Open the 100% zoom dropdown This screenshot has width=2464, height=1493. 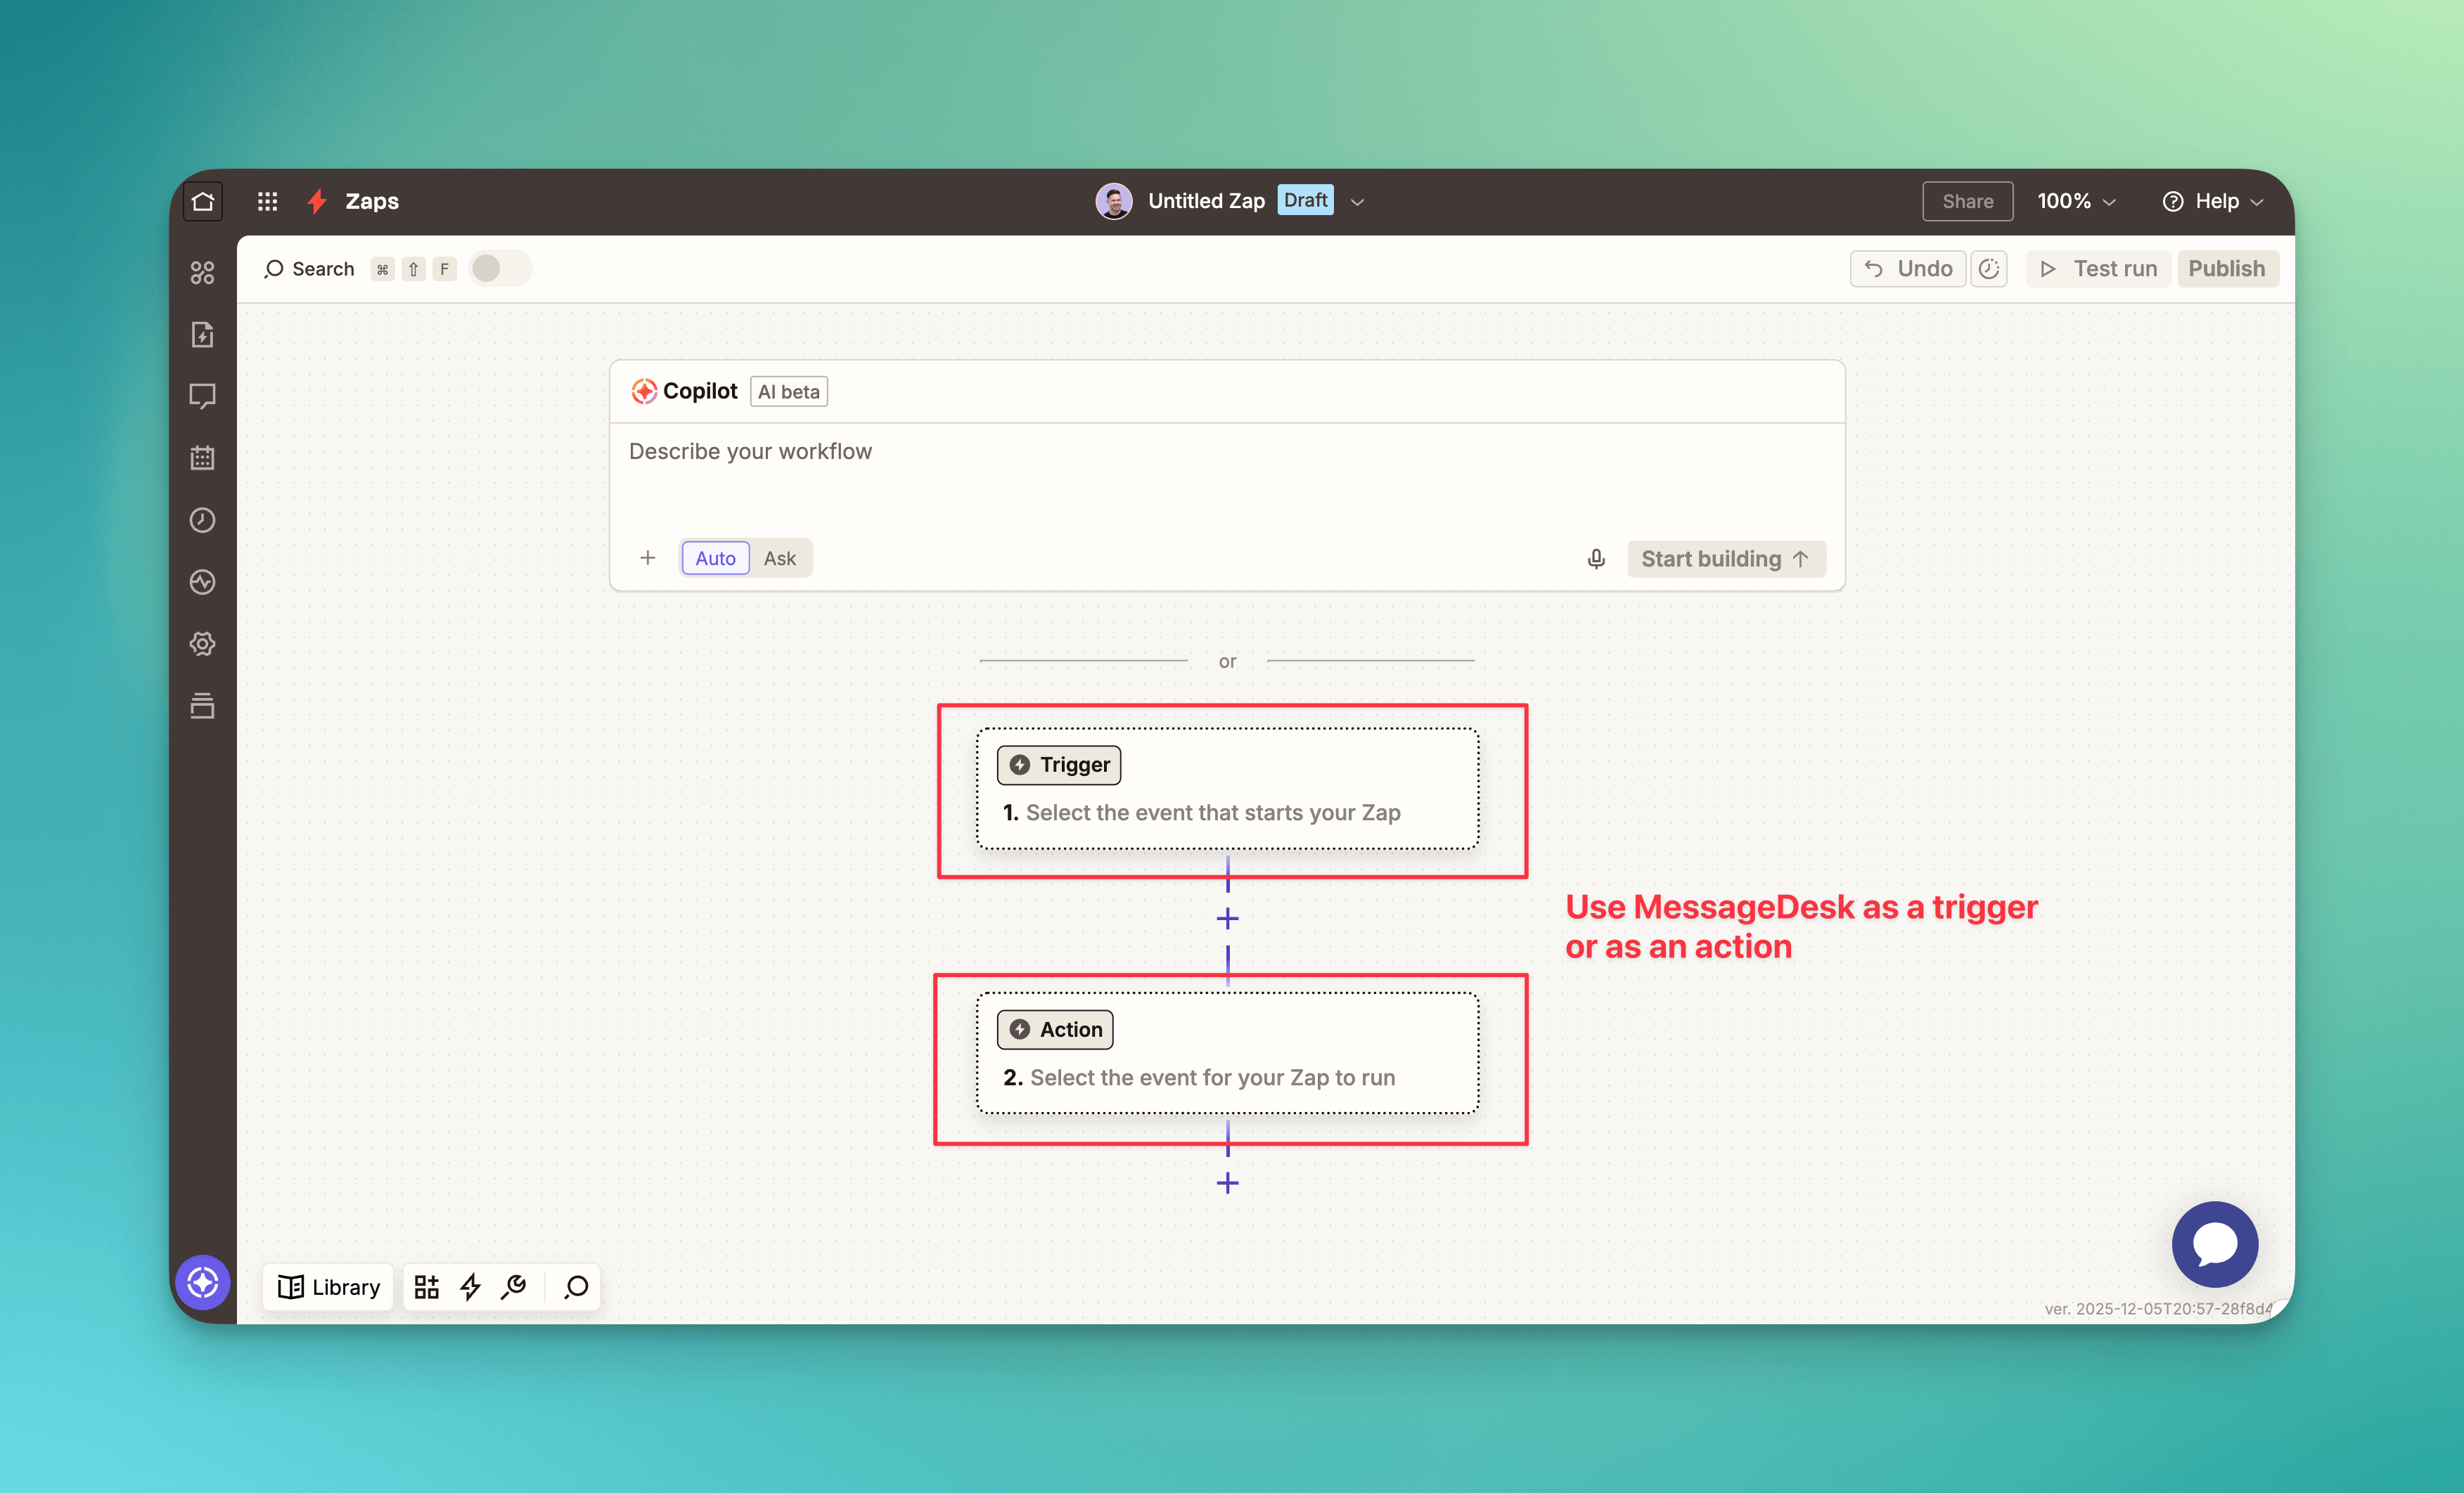tap(2077, 201)
